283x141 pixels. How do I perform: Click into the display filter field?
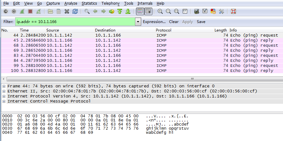click(75, 22)
